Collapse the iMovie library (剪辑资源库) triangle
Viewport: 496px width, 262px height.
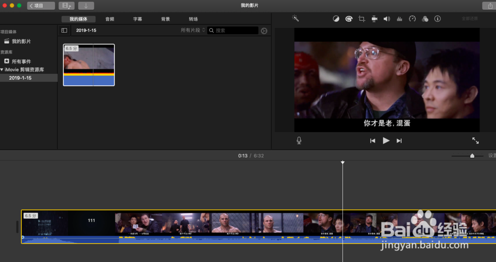pyautogui.click(x=2, y=69)
